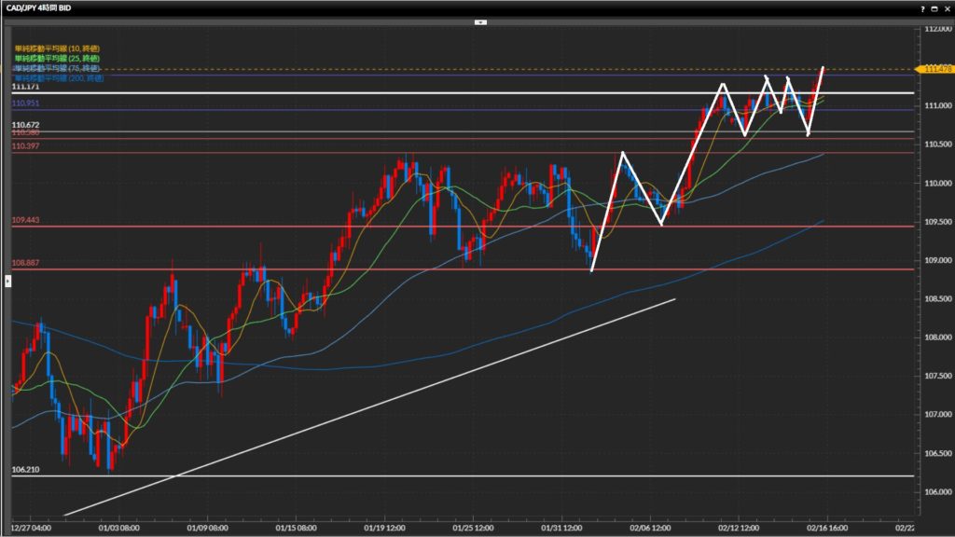
Task: Select the SMA (10) indicator label
Action: (x=56, y=48)
